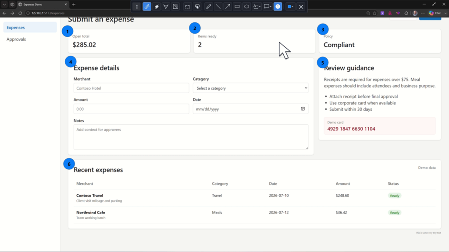Grab the dotted grip handle of annotation toolbar

pyautogui.click(x=137, y=7)
